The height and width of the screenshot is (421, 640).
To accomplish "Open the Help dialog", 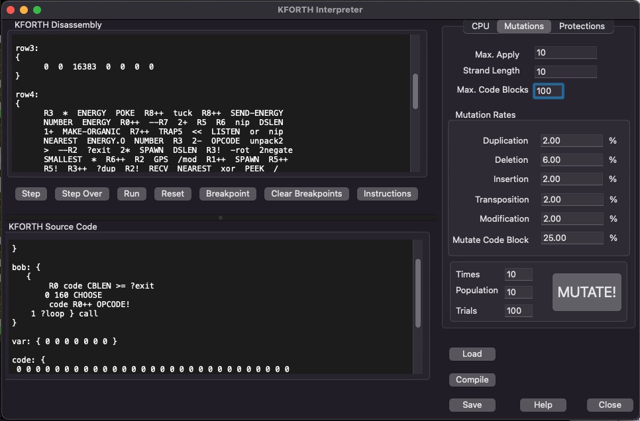I will coord(543,405).
